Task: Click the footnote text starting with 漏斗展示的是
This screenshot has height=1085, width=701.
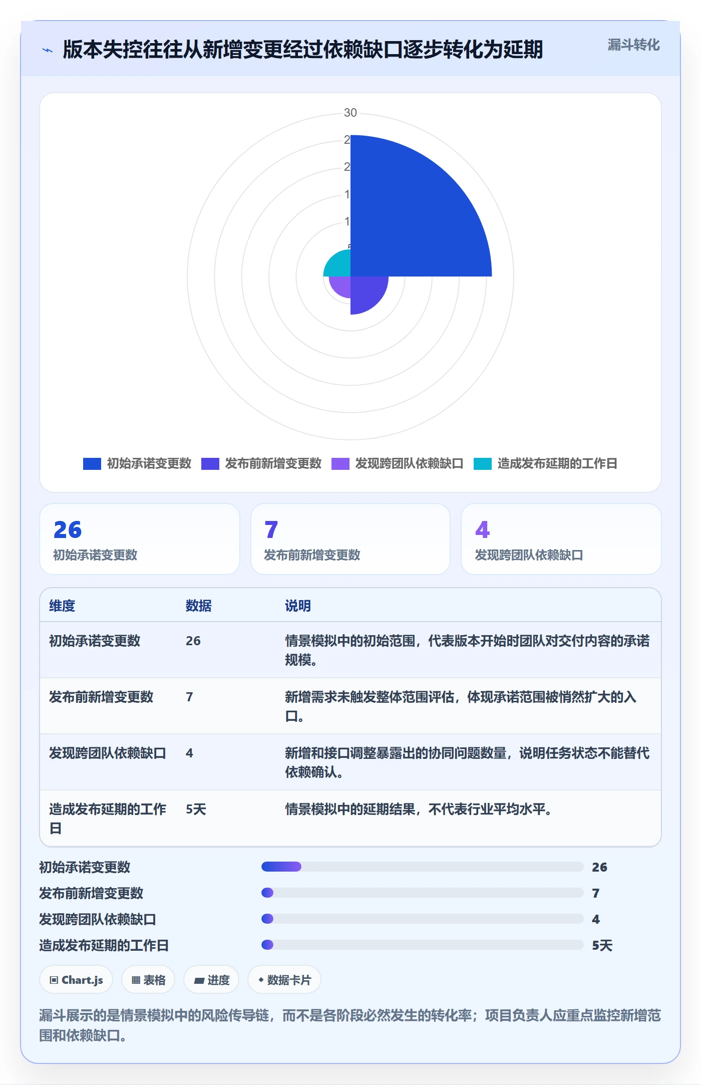Action: (350, 1025)
